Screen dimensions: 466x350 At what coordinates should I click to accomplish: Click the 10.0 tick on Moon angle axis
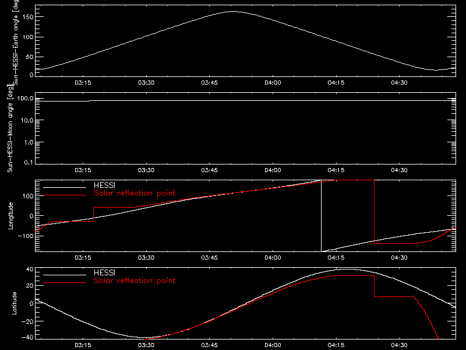(x=27, y=121)
